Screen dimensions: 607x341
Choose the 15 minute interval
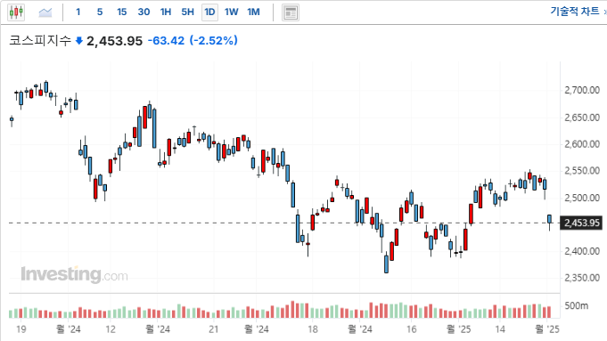[x=122, y=12]
